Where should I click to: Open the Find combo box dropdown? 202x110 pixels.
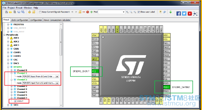[x=124, y=12]
